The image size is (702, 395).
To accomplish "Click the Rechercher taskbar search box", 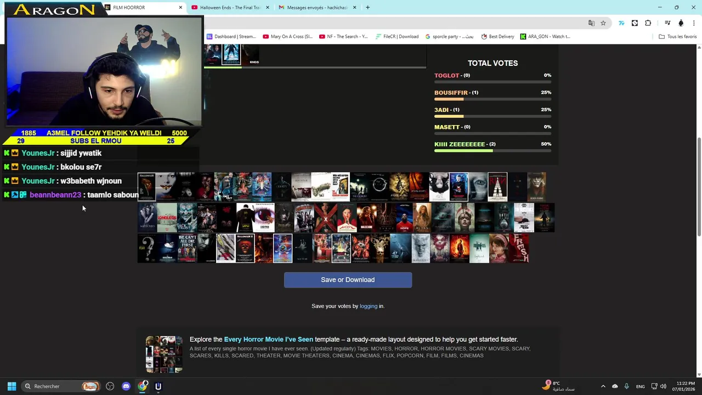I will (x=61, y=386).
